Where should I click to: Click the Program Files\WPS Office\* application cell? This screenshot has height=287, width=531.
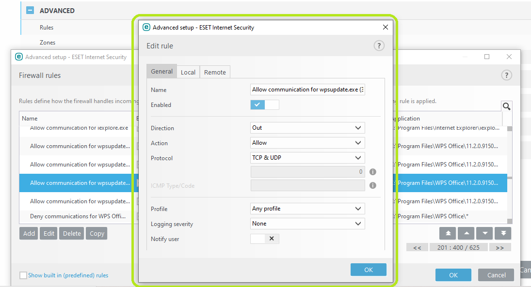tap(433, 216)
